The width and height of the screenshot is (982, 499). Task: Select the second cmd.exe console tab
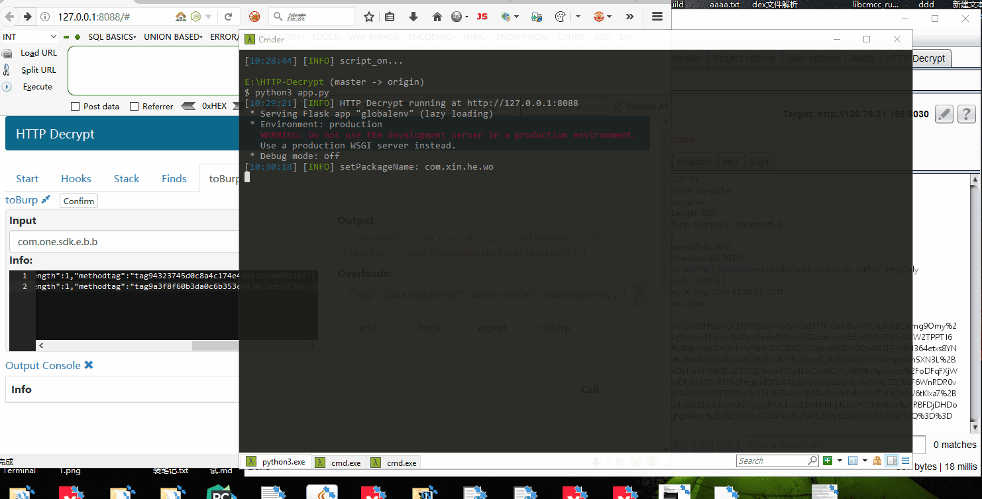(394, 463)
